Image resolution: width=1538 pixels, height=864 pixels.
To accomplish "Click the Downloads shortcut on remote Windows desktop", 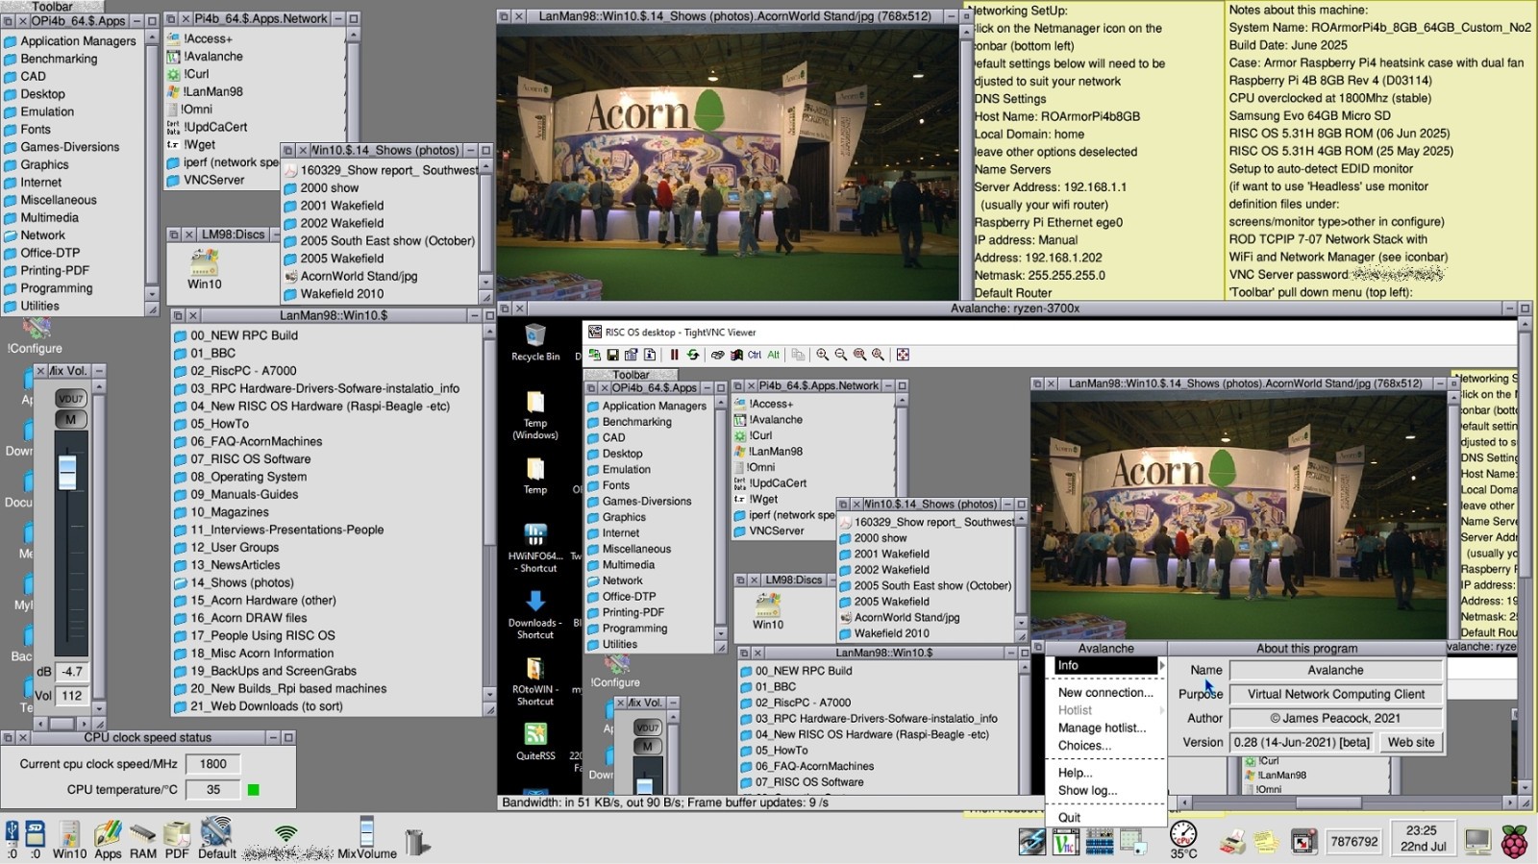I will click(535, 615).
